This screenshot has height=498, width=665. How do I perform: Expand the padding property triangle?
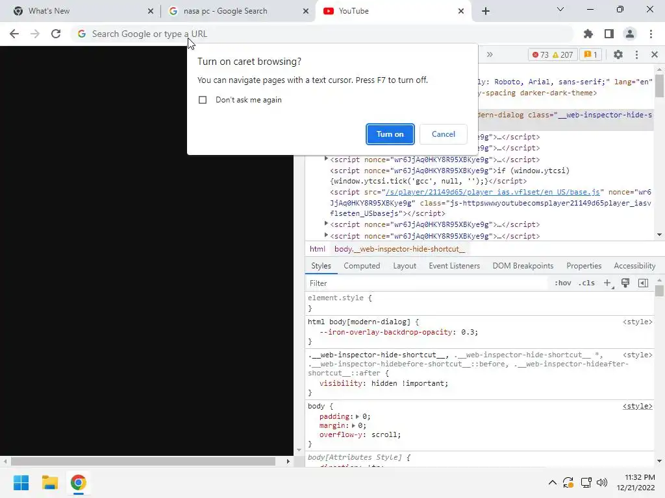click(357, 417)
